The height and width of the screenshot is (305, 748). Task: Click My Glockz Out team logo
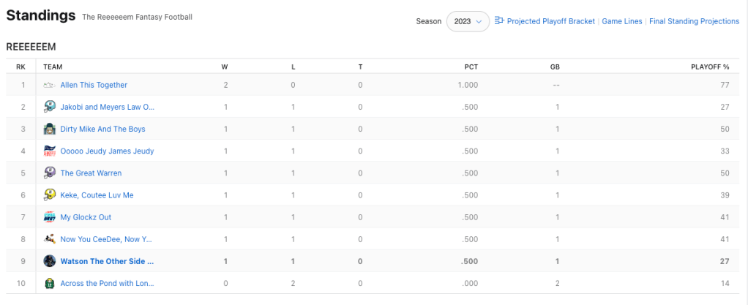click(x=50, y=217)
